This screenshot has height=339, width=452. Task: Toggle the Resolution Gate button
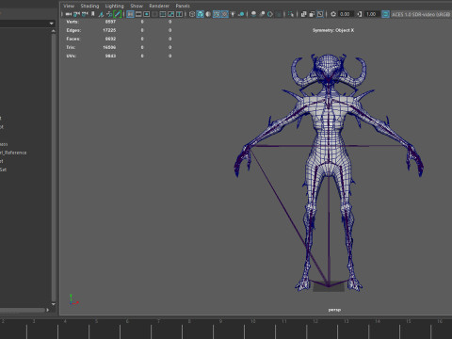pos(146,14)
